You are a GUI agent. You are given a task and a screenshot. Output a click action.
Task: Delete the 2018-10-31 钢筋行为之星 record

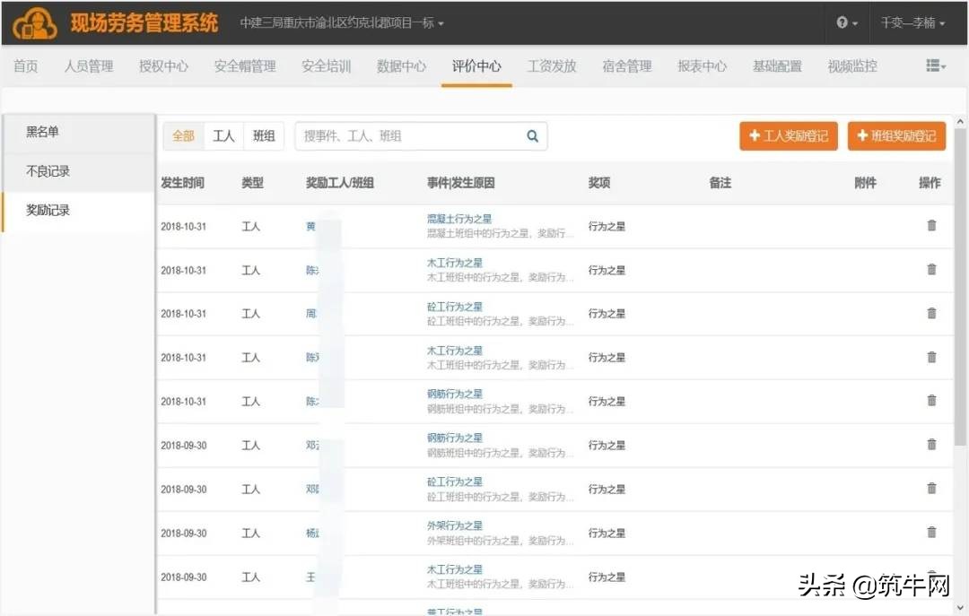click(931, 401)
